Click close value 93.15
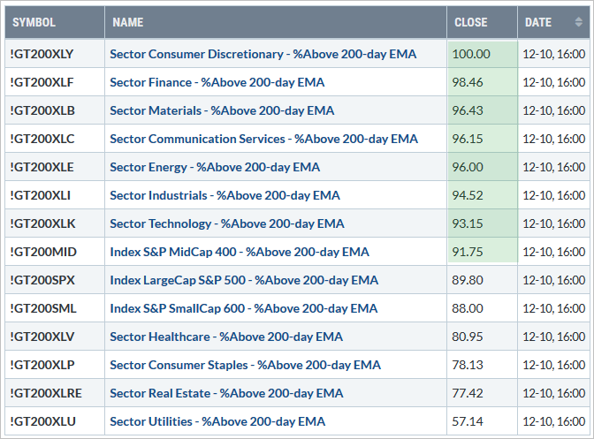This screenshot has width=594, height=439. click(468, 223)
